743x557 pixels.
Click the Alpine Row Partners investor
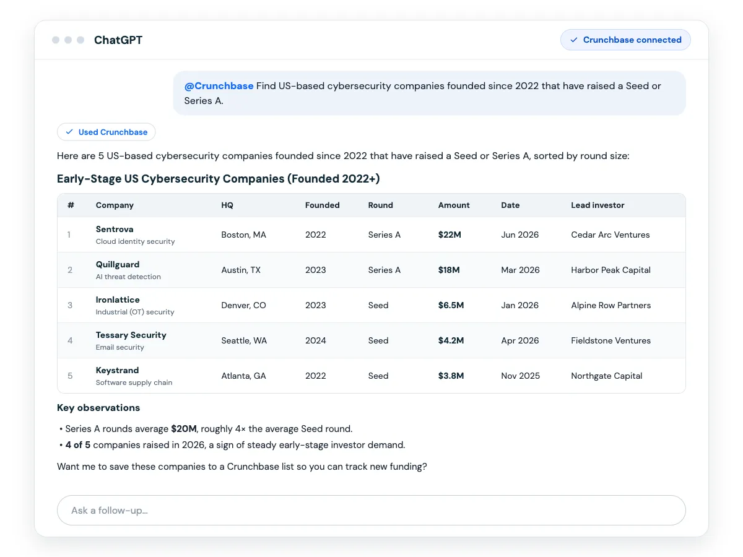610,305
